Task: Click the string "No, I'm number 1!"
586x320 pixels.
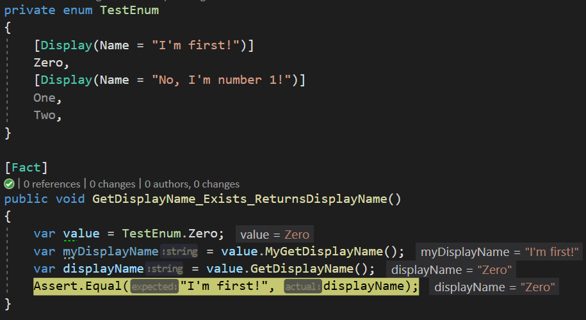Action: (221, 80)
